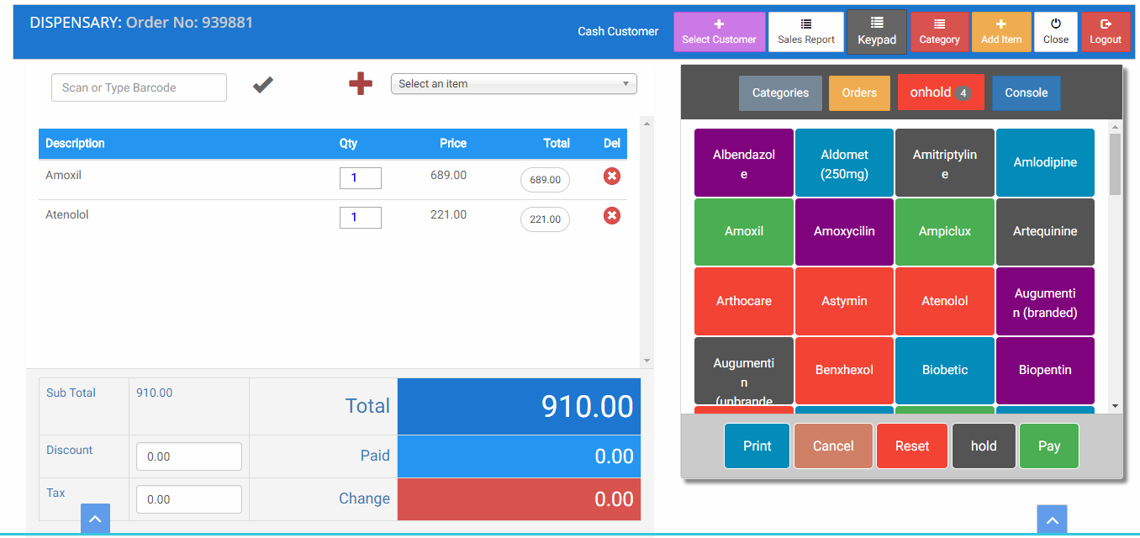
Task: Open Add Item from toolbar
Action: click(1001, 32)
